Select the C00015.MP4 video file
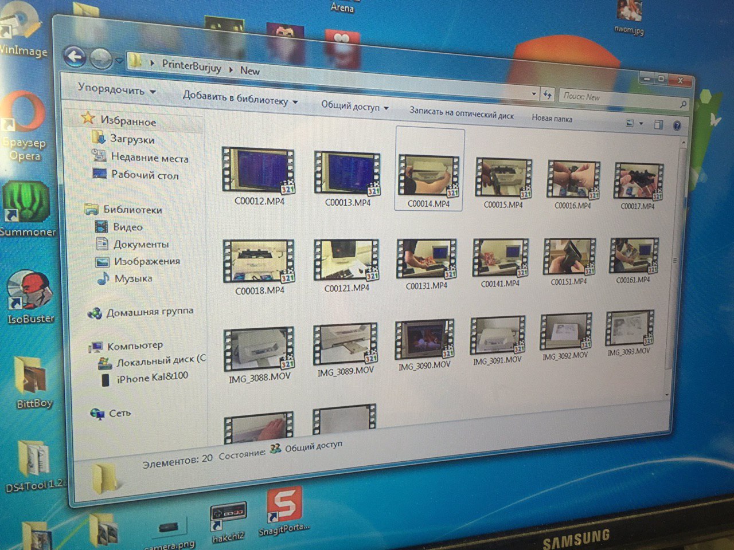The height and width of the screenshot is (550, 734). 503,183
